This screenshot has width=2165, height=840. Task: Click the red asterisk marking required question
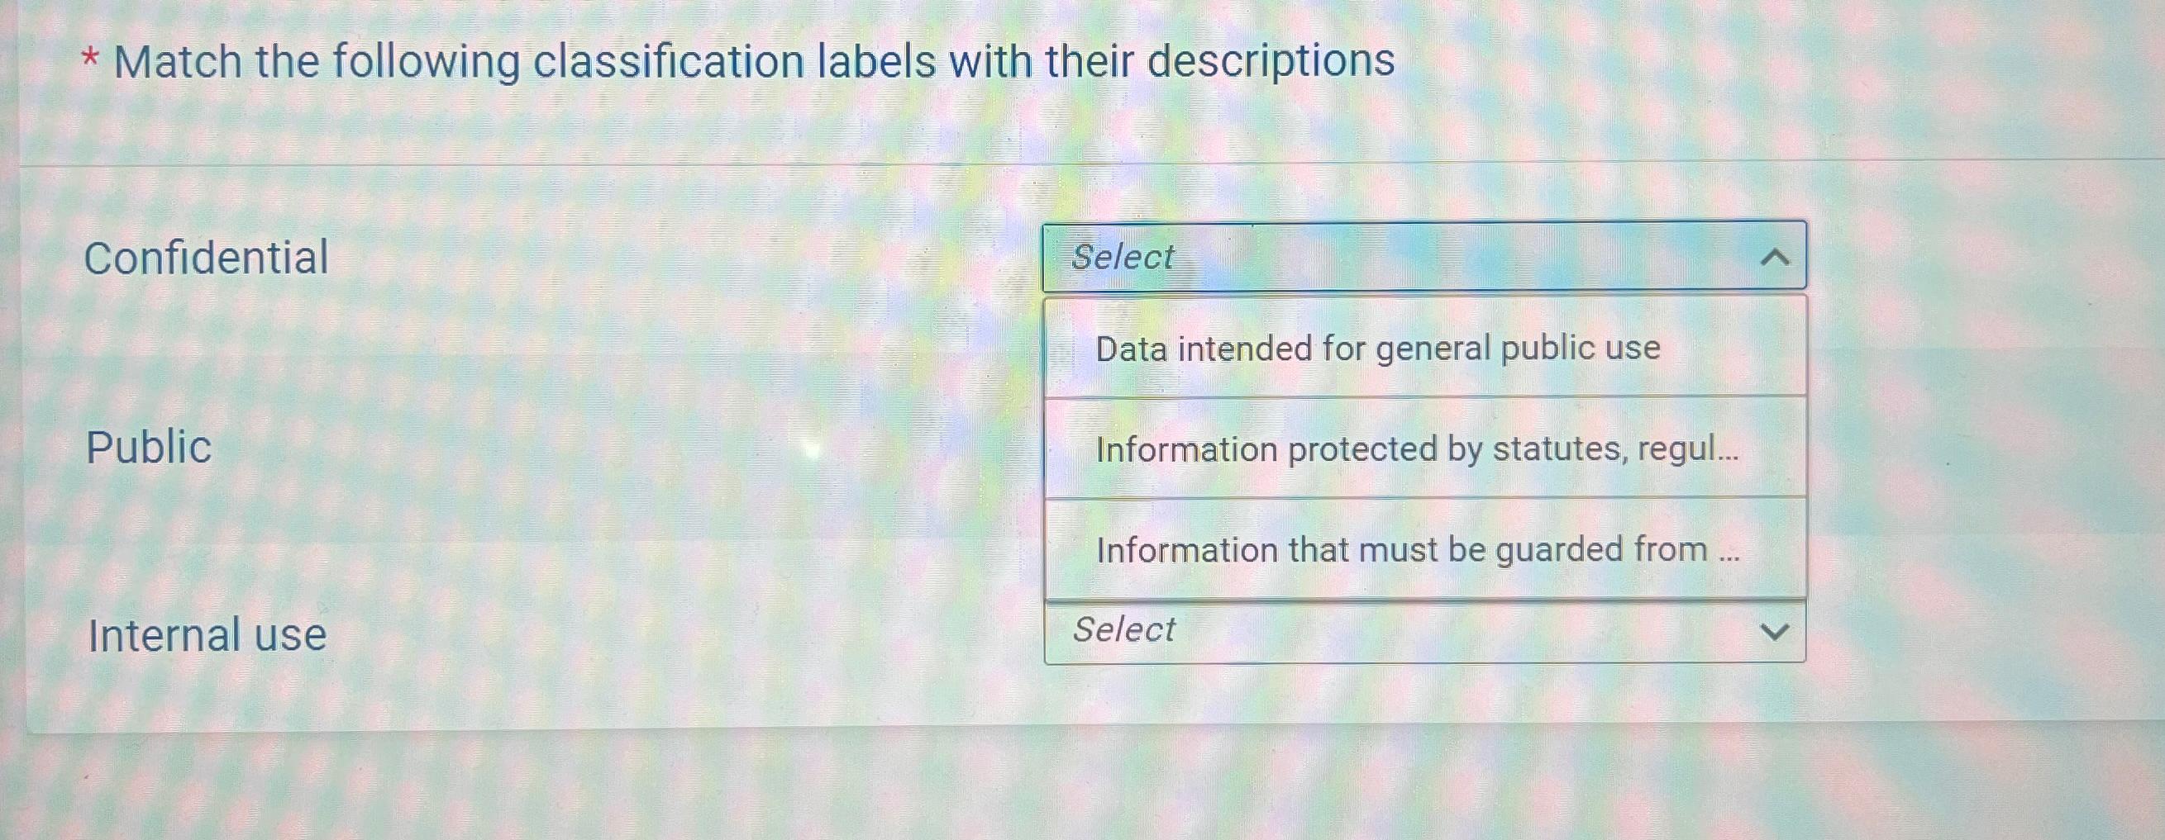point(93,59)
